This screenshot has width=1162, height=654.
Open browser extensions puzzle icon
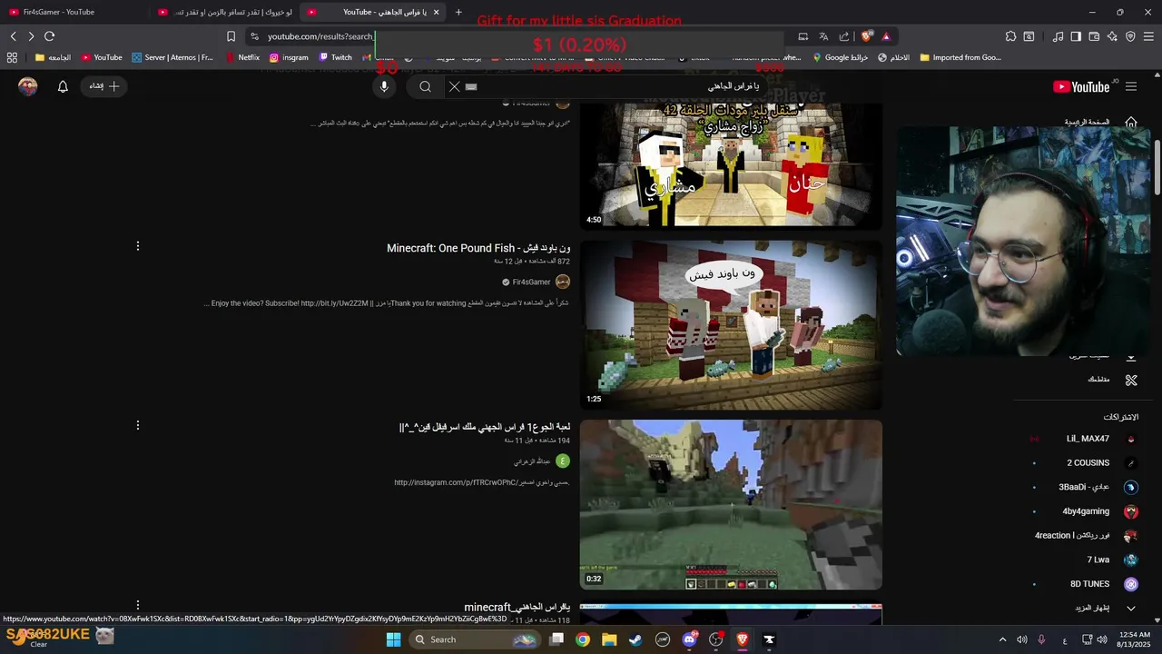pos(1010,36)
